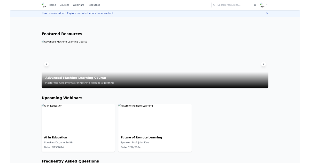
Task: Go to previous featured slide arrow
Action: point(47,64)
